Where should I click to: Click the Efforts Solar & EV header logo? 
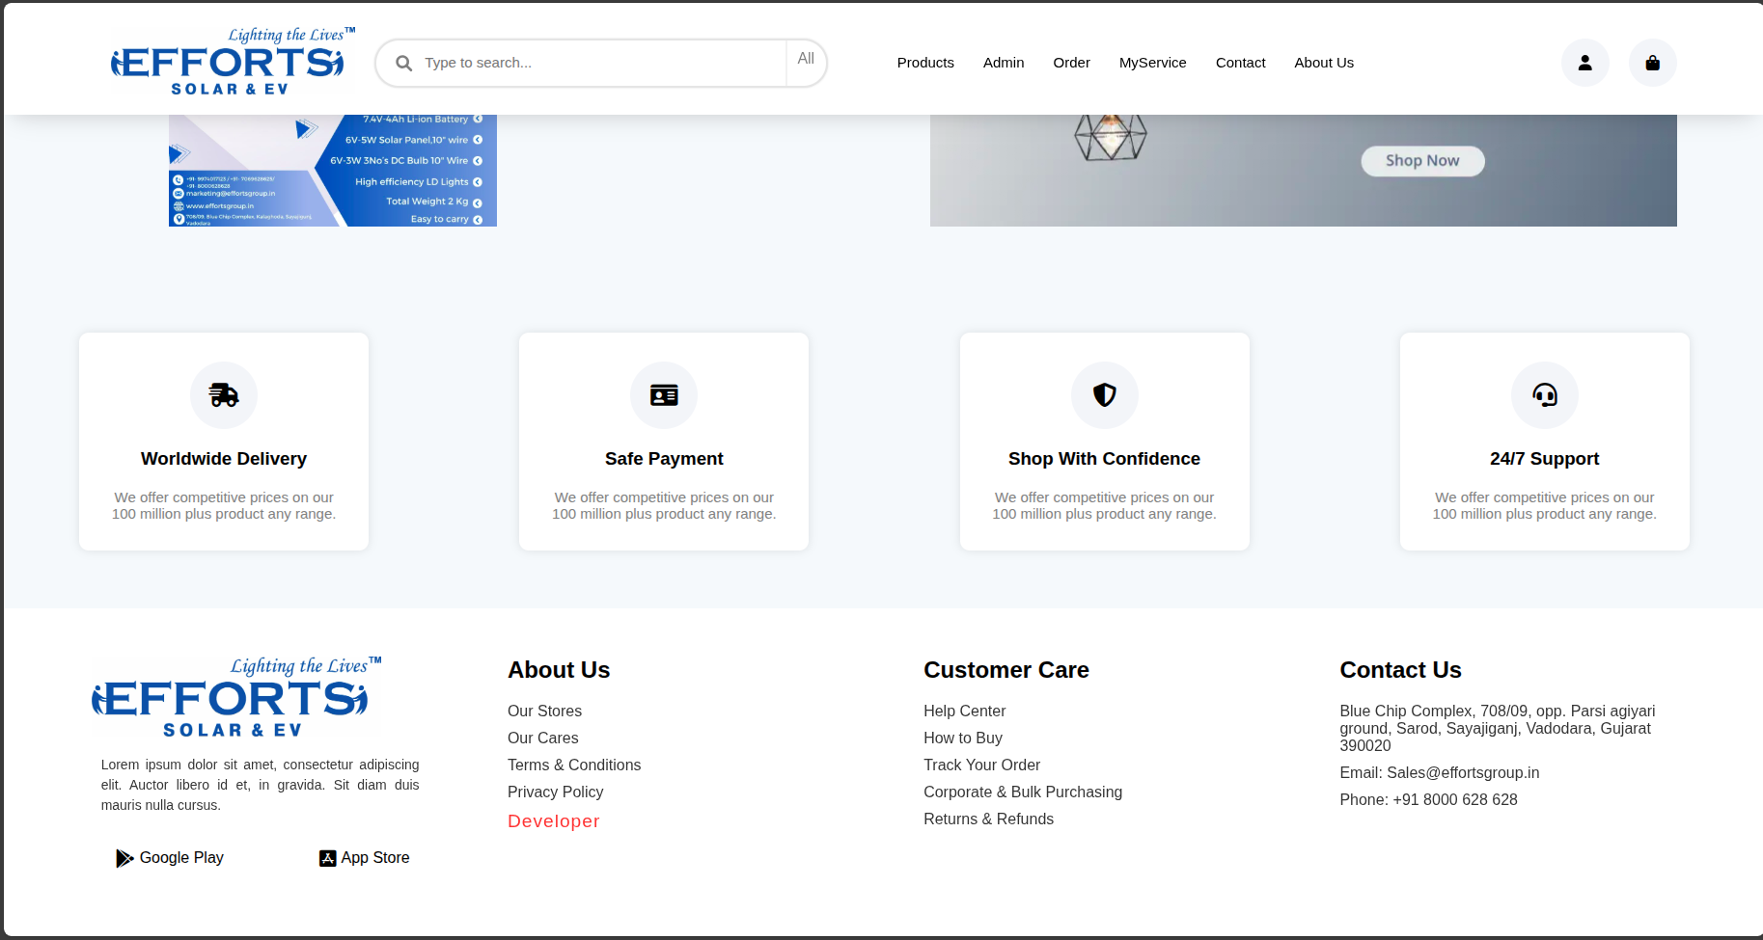(x=228, y=64)
